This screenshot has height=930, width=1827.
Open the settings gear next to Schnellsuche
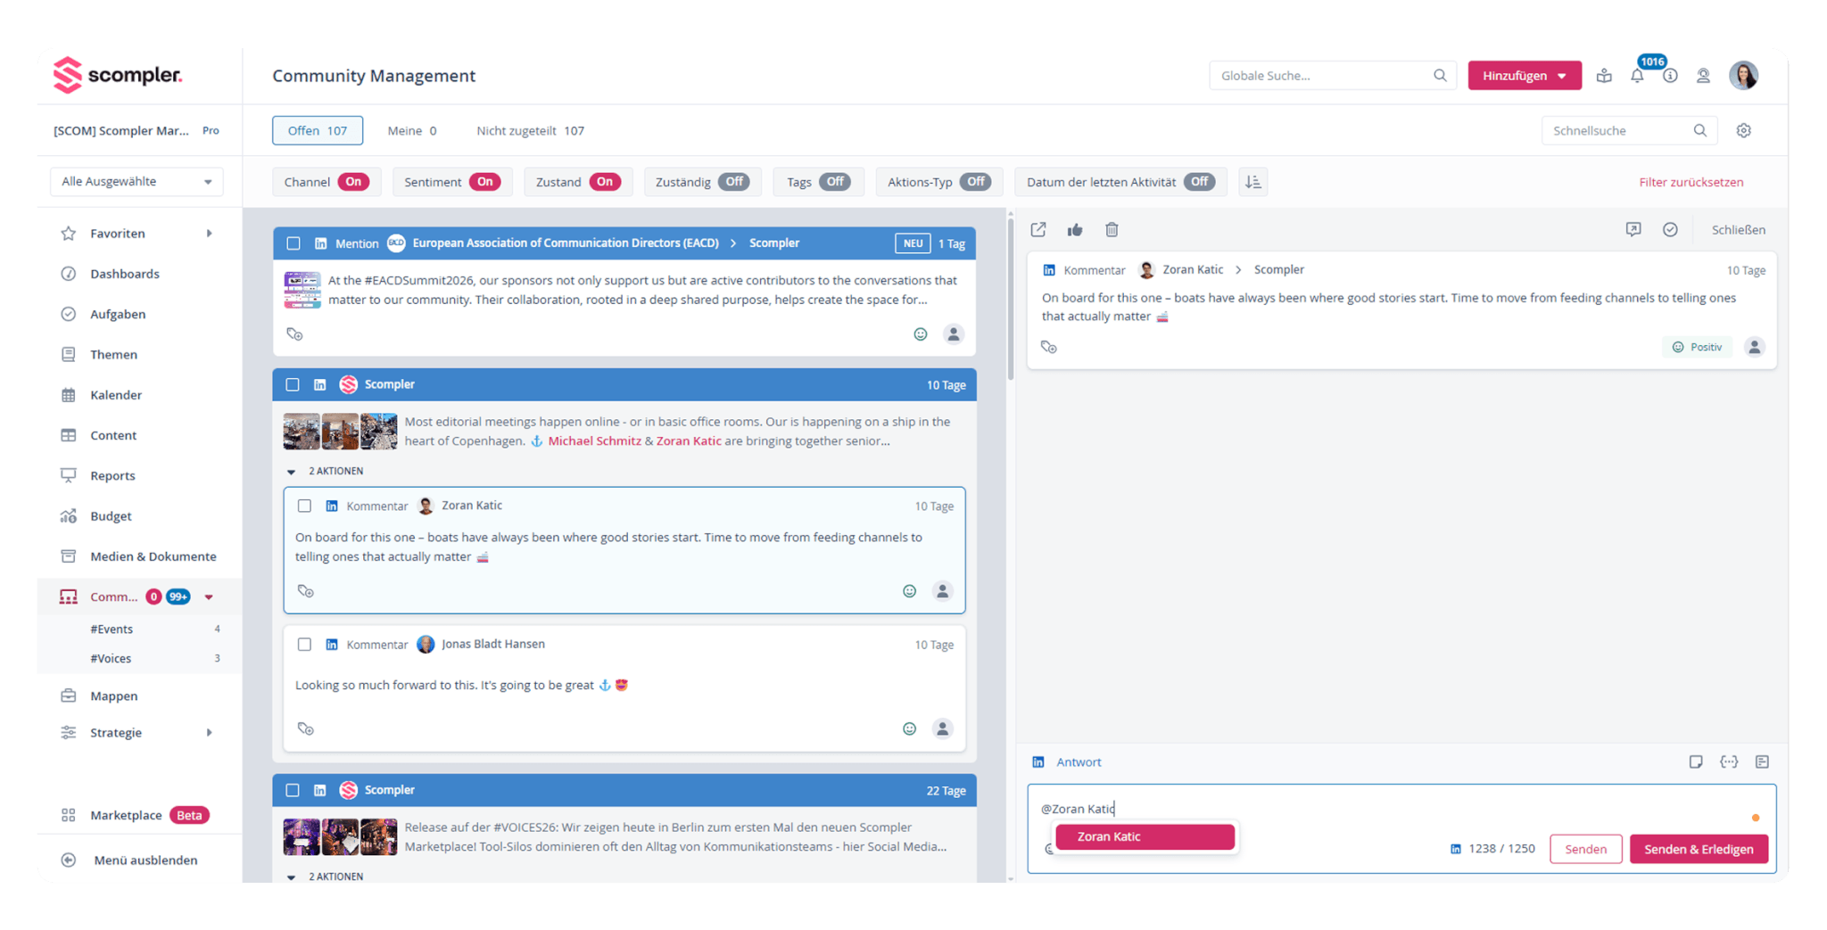[1744, 130]
